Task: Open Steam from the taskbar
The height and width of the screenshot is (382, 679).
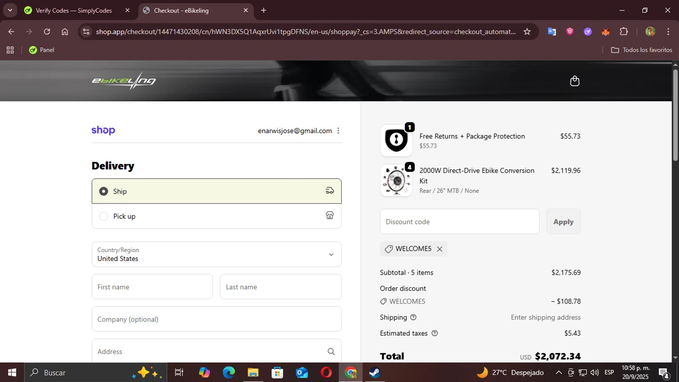Action: click(x=375, y=372)
